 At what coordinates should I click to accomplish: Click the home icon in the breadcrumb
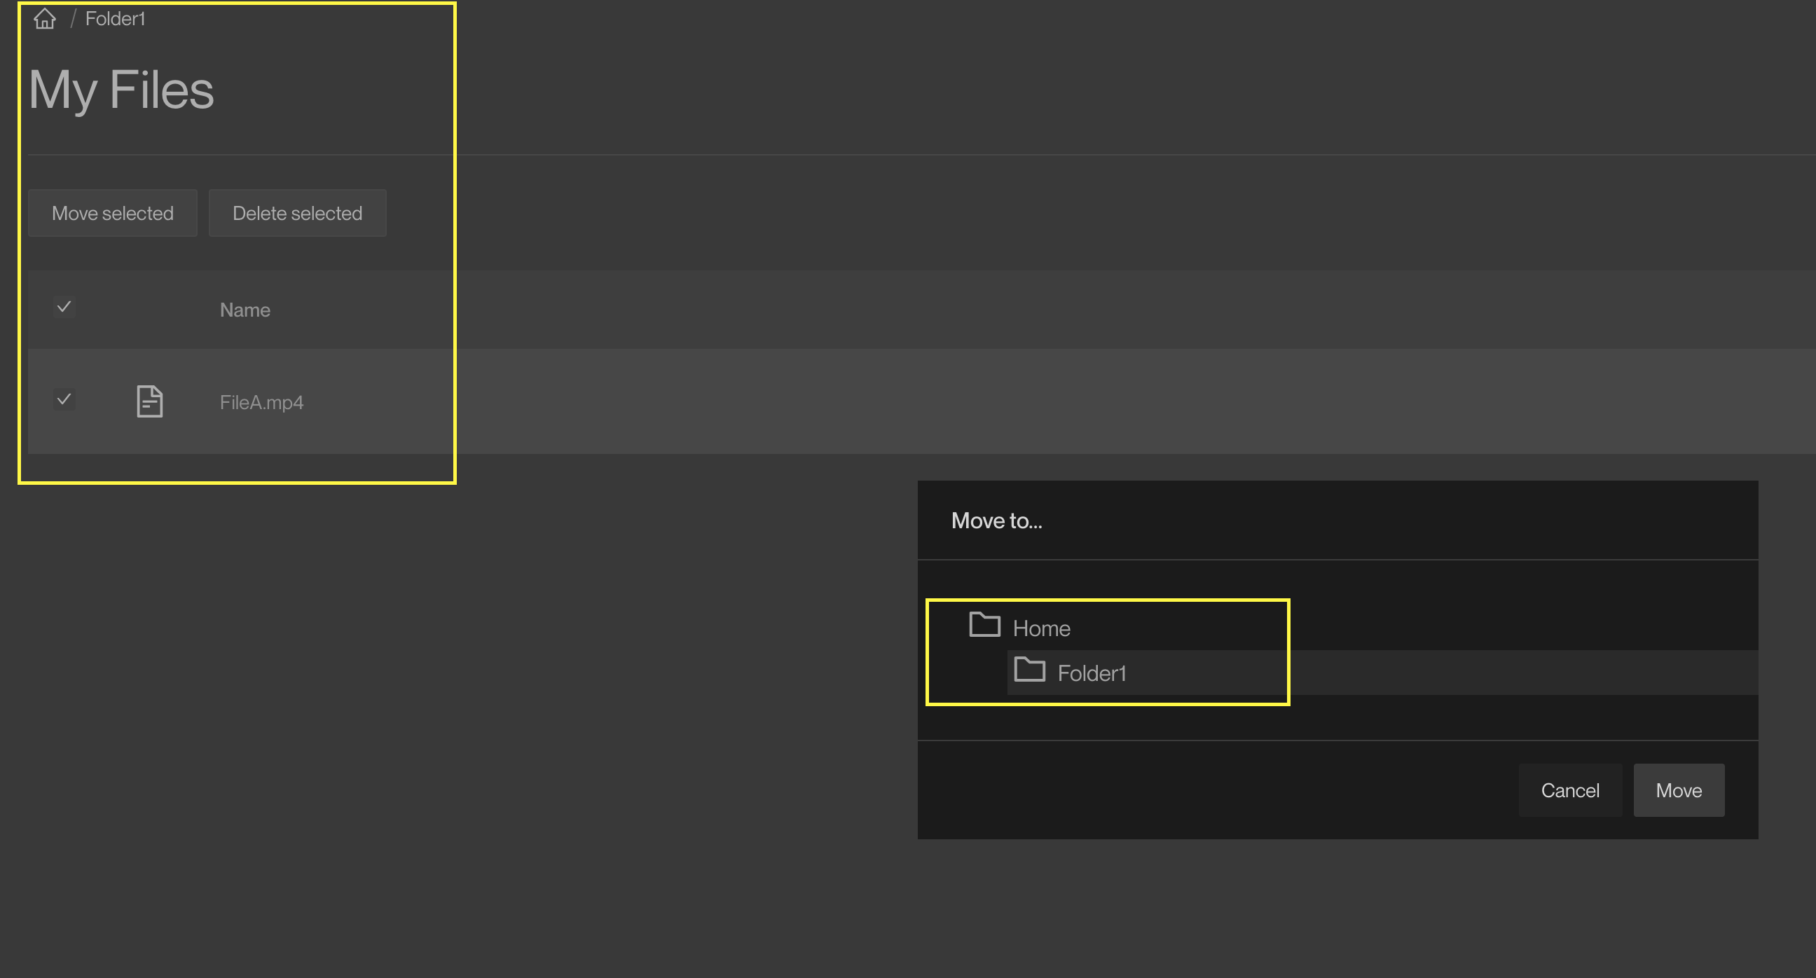44,18
